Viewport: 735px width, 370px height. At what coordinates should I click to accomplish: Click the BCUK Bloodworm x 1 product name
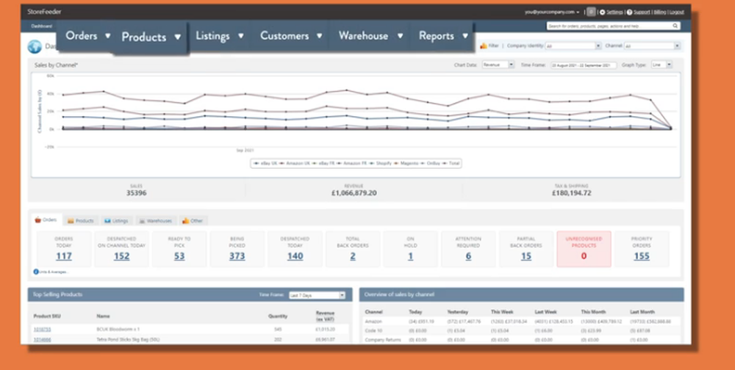118,329
